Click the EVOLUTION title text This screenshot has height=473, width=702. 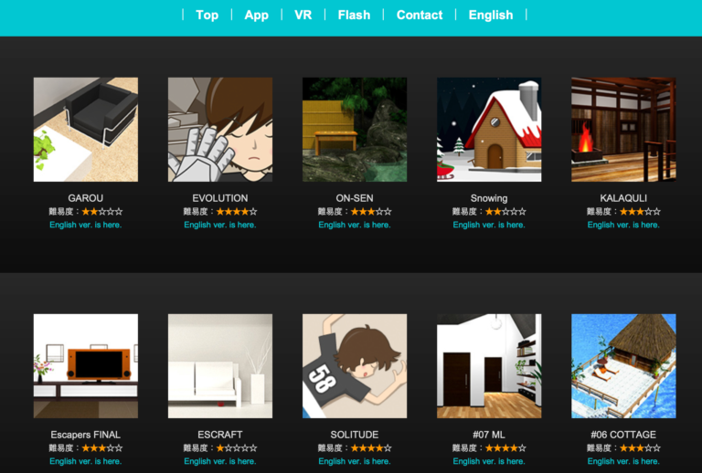click(x=220, y=198)
